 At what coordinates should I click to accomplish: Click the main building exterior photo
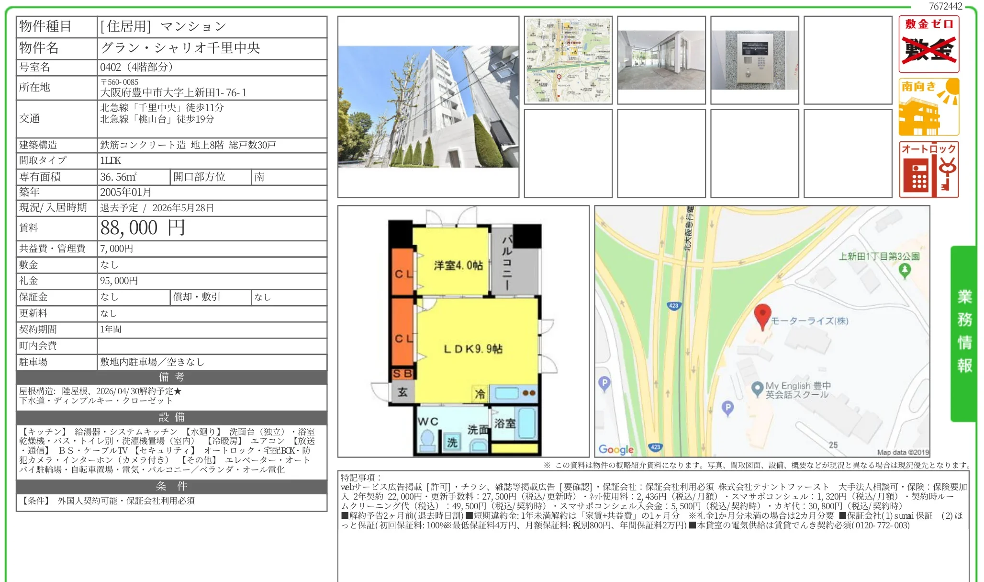[428, 106]
